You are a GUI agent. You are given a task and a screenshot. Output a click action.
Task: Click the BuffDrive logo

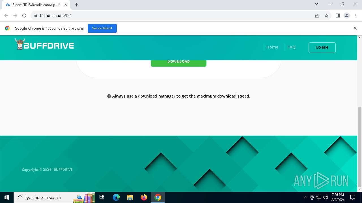tap(44, 44)
